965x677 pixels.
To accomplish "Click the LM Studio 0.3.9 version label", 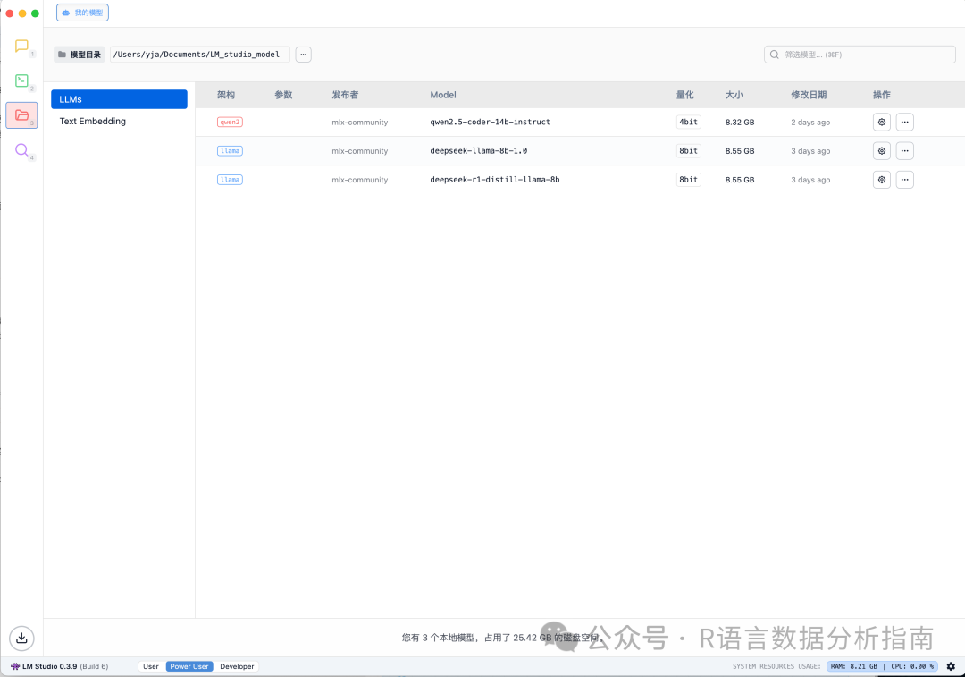I will (x=60, y=666).
